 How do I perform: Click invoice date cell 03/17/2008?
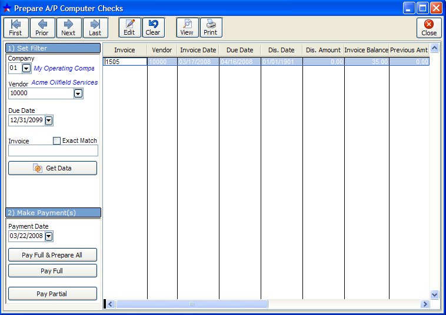198,62
